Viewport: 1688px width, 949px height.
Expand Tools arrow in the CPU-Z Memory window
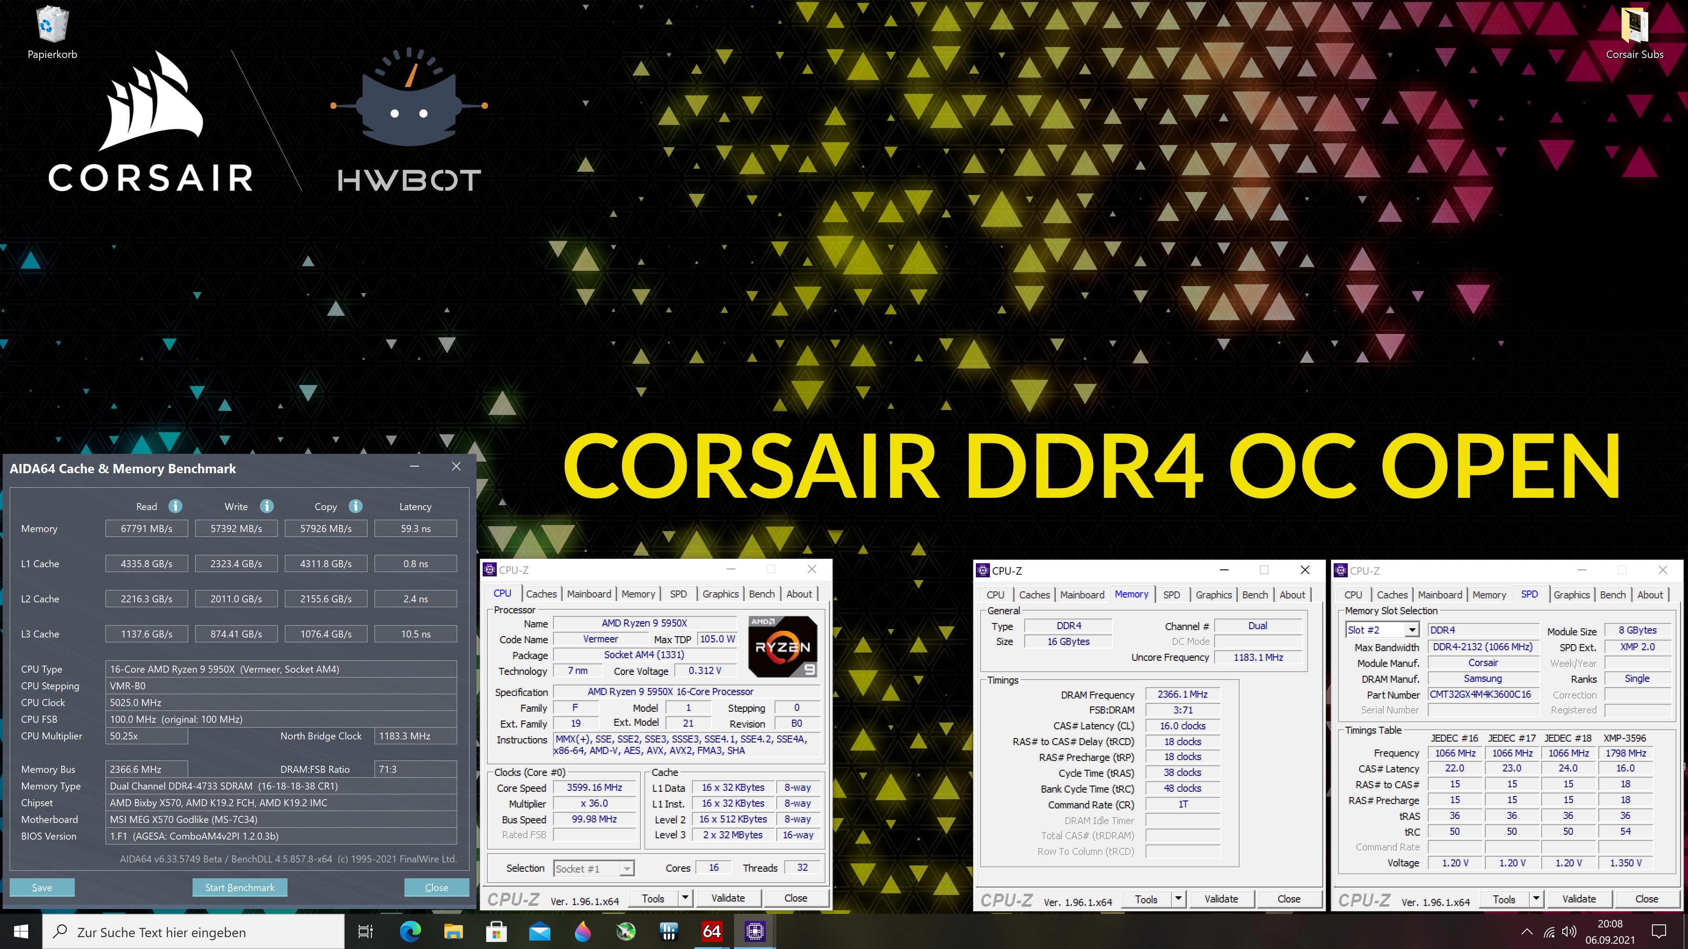[x=1178, y=898]
